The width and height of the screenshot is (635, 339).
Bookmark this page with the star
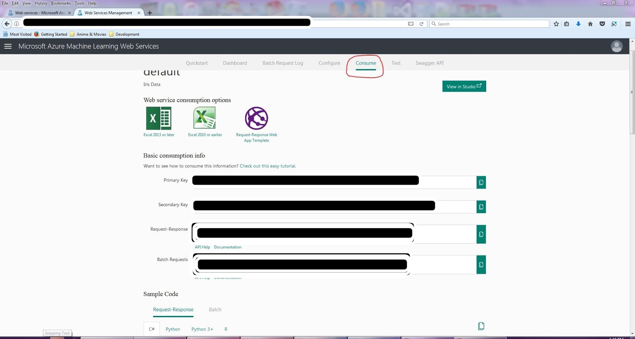[556, 24]
